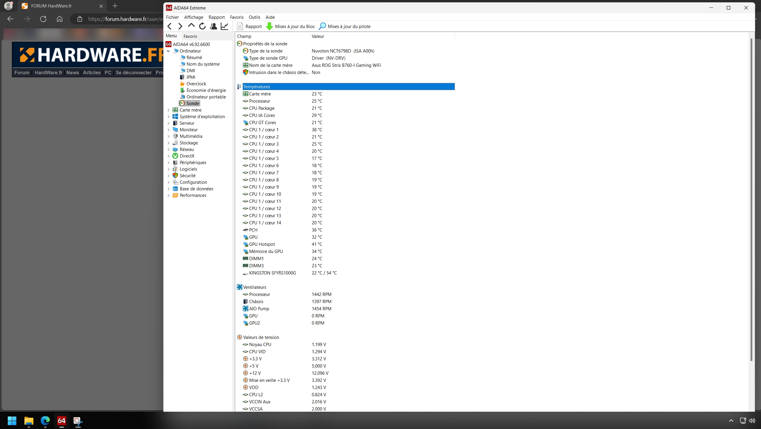This screenshot has height=429, width=761.
Task: Select Nom du système in tree
Action: click(203, 64)
